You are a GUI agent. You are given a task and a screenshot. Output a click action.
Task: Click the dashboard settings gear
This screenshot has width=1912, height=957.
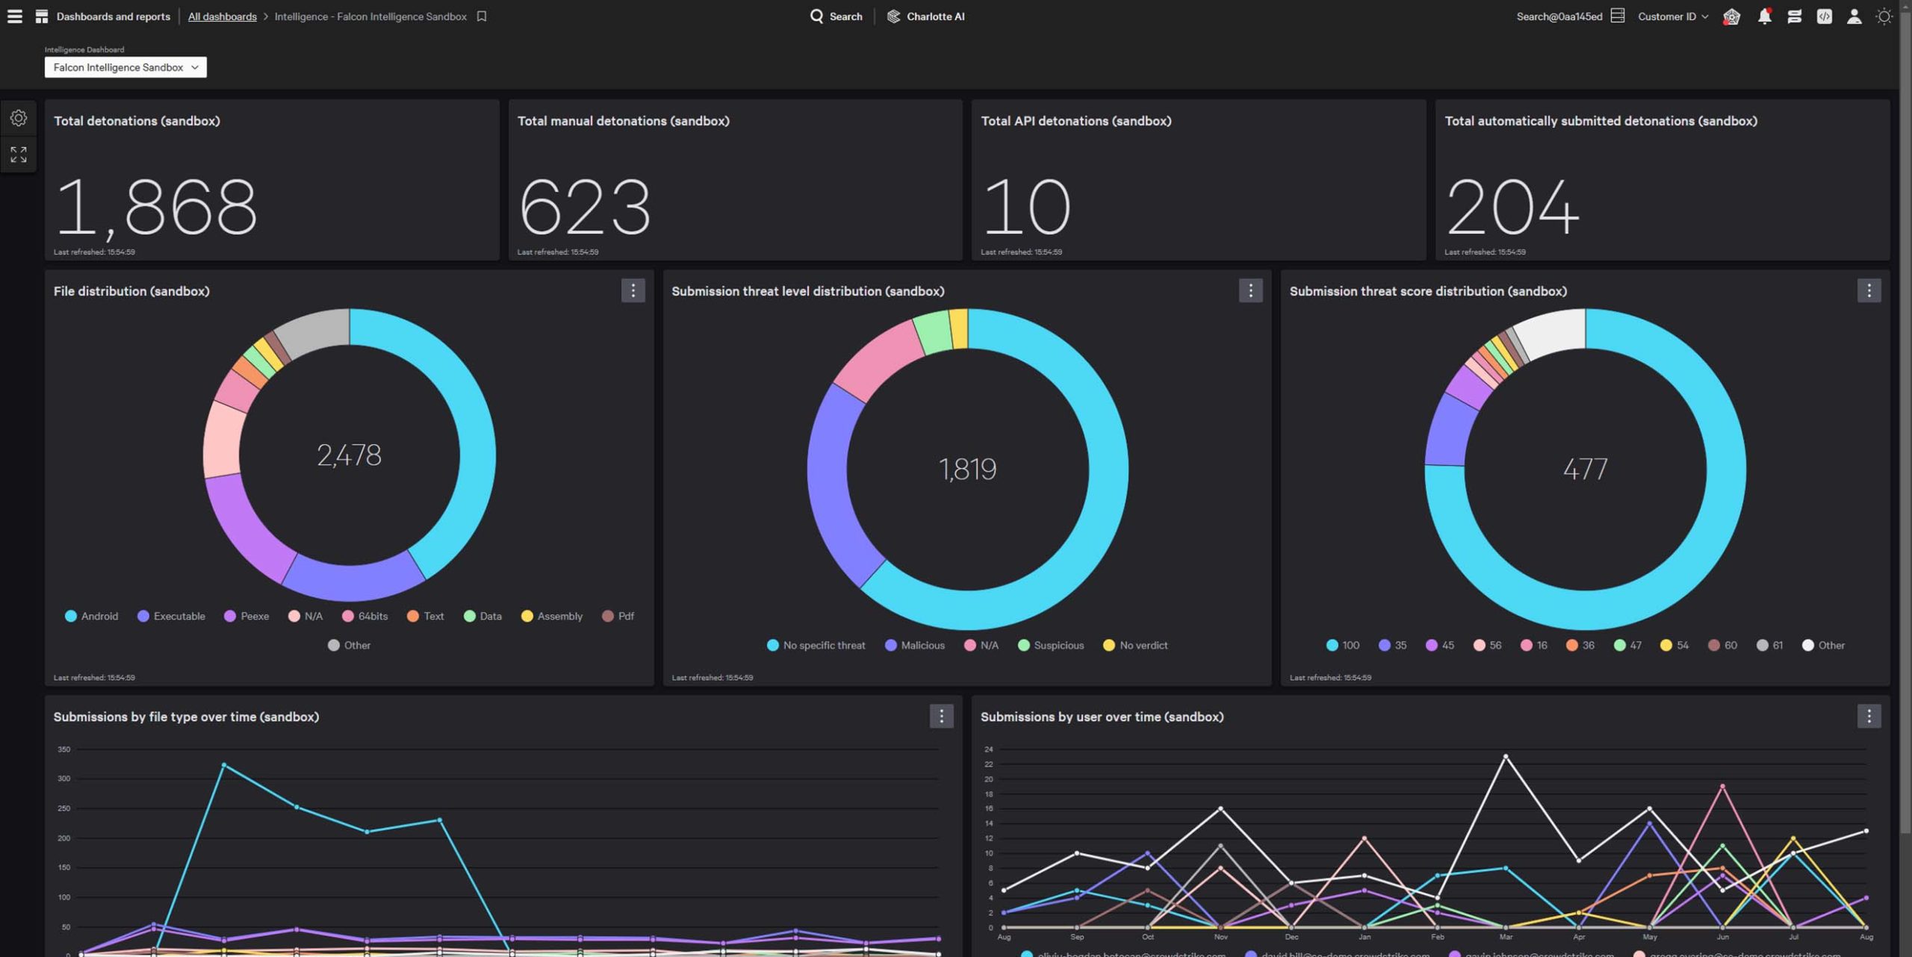pos(19,118)
